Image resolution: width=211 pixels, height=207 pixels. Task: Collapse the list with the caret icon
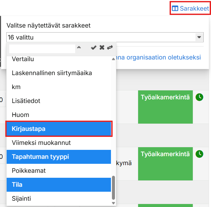click(x=79, y=48)
